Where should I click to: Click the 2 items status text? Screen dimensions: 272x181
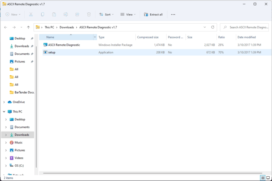[x=9, y=178]
